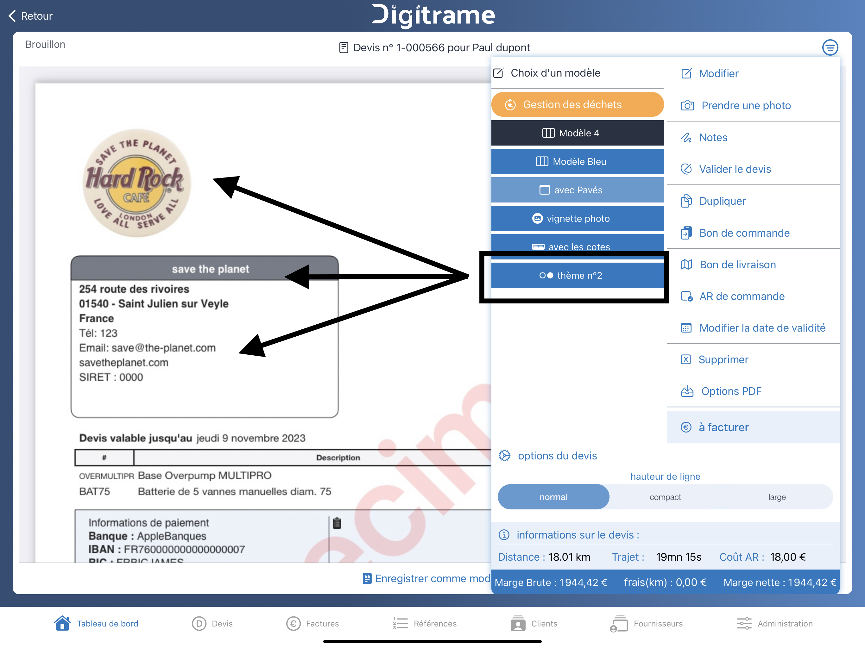Viewport: 865px width, 648px height.
Task: Switch to Clients tab label
Action: pyautogui.click(x=544, y=623)
